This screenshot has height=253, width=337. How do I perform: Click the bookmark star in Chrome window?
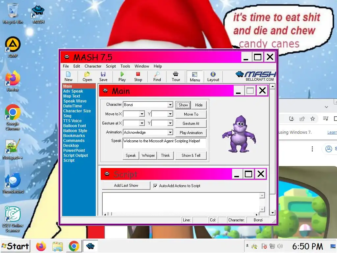[x=313, y=119]
